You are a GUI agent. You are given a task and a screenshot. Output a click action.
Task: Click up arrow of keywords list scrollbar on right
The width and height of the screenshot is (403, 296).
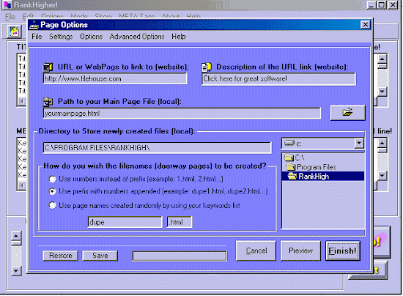pos(382,143)
